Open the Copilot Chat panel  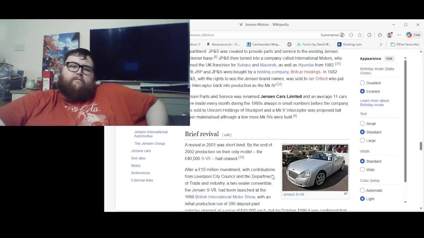(413, 35)
